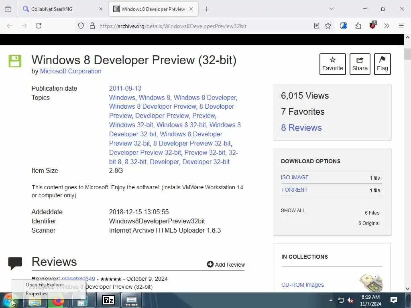
Task: Open the CD-ROM Images collection link
Action: tap(303, 285)
